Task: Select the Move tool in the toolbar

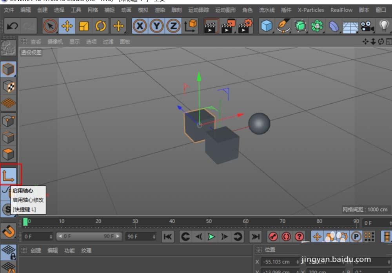Action: pyautogui.click(x=68, y=26)
